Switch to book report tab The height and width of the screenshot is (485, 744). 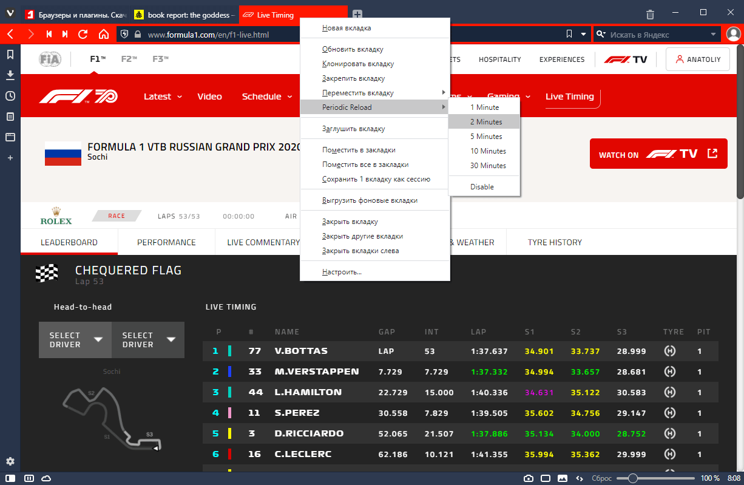(x=184, y=15)
